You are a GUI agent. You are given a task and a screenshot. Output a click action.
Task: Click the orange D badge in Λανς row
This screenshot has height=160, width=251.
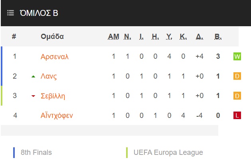pos(237,76)
